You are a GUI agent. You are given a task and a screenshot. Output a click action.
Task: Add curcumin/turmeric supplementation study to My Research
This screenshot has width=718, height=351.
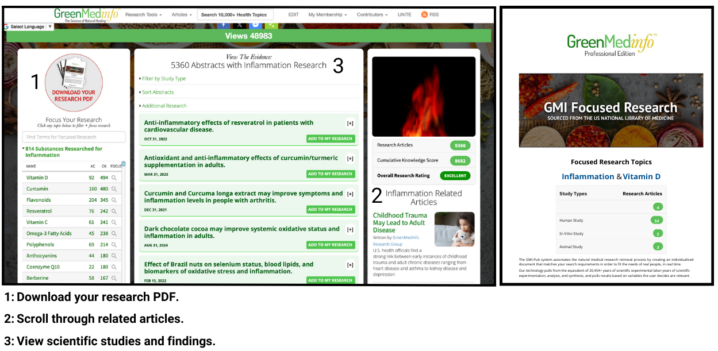[331, 174]
